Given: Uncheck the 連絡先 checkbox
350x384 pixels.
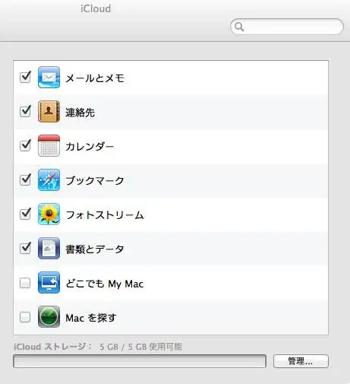Looking at the screenshot, I should (x=25, y=111).
